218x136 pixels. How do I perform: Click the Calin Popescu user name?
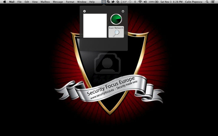pyautogui.click(x=194, y=2)
